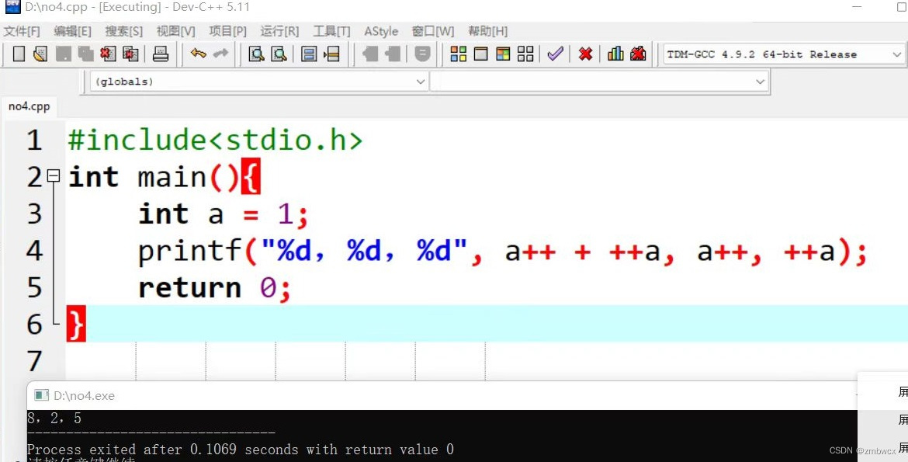Click the Save All toolbar icon
Image resolution: width=908 pixels, height=462 pixels.
click(85, 54)
